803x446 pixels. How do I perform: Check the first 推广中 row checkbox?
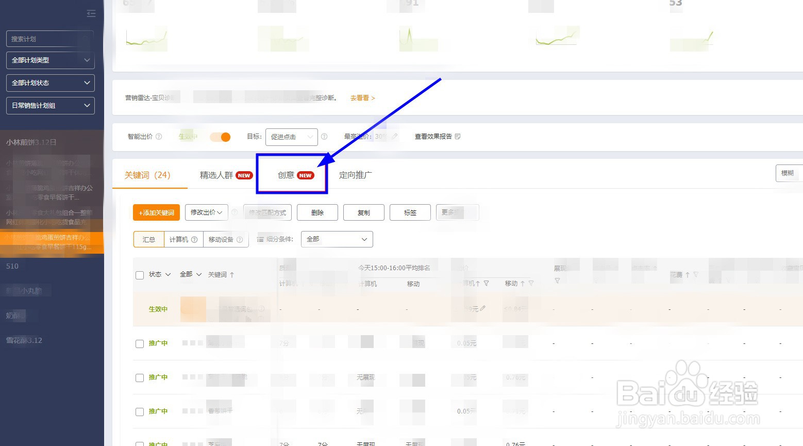(140, 344)
